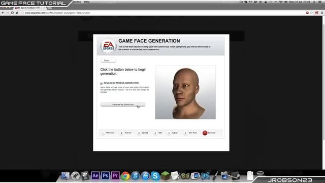
Task: Open the clapperboard movie app in dock
Action: pos(224,176)
